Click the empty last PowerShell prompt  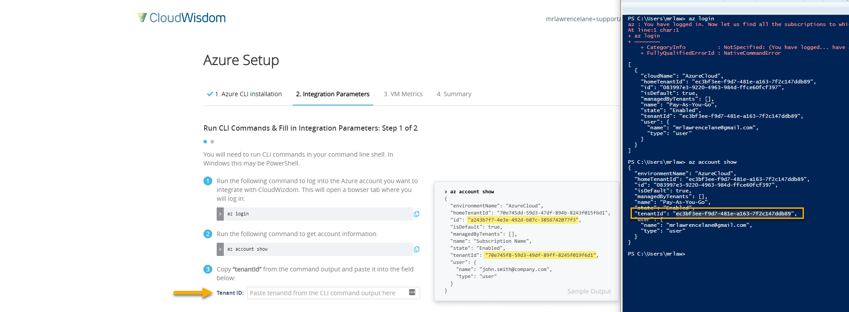[x=656, y=254]
